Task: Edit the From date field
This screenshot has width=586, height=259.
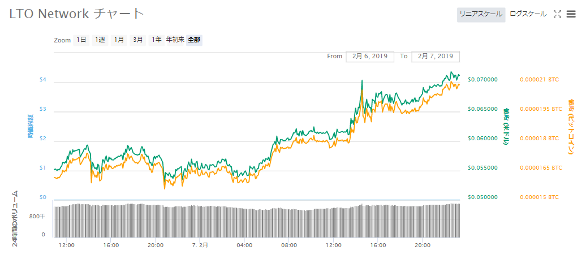Action: (369, 57)
